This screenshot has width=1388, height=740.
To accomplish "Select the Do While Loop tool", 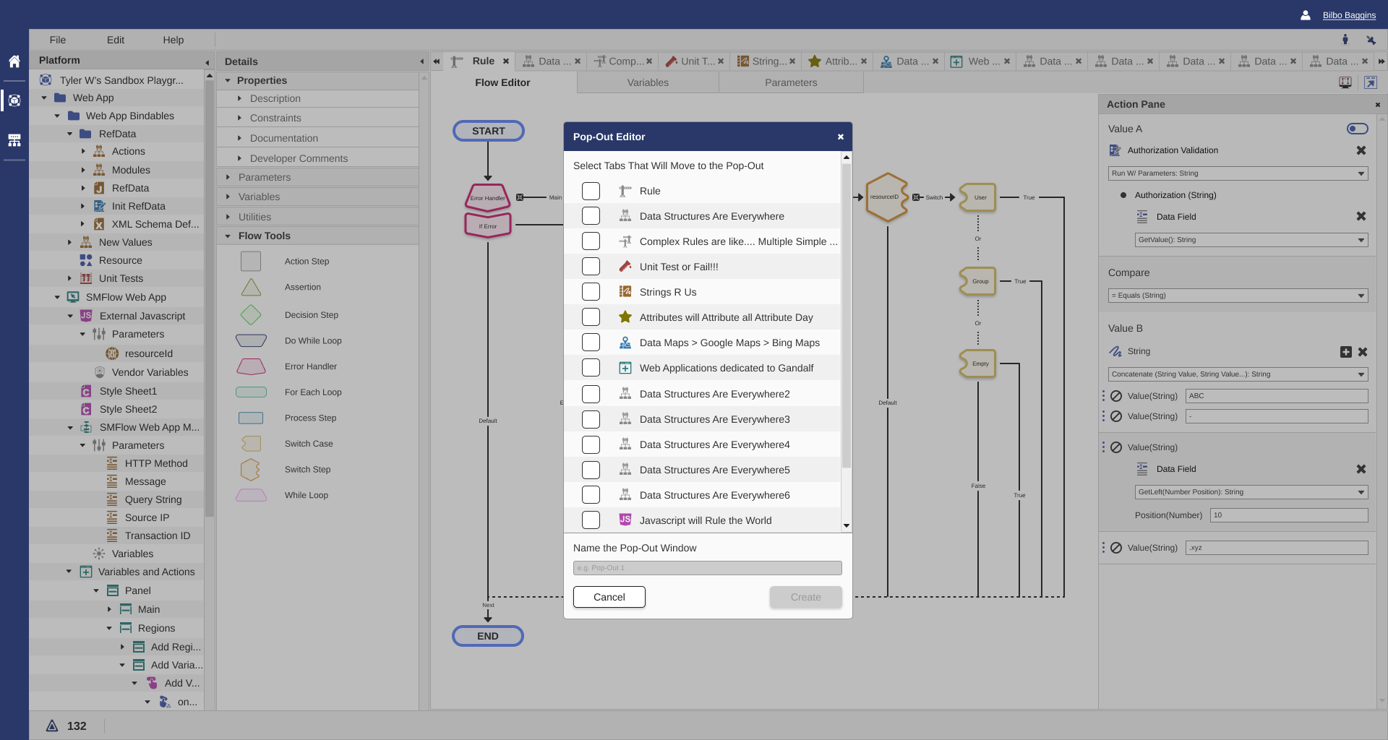I will [251, 340].
